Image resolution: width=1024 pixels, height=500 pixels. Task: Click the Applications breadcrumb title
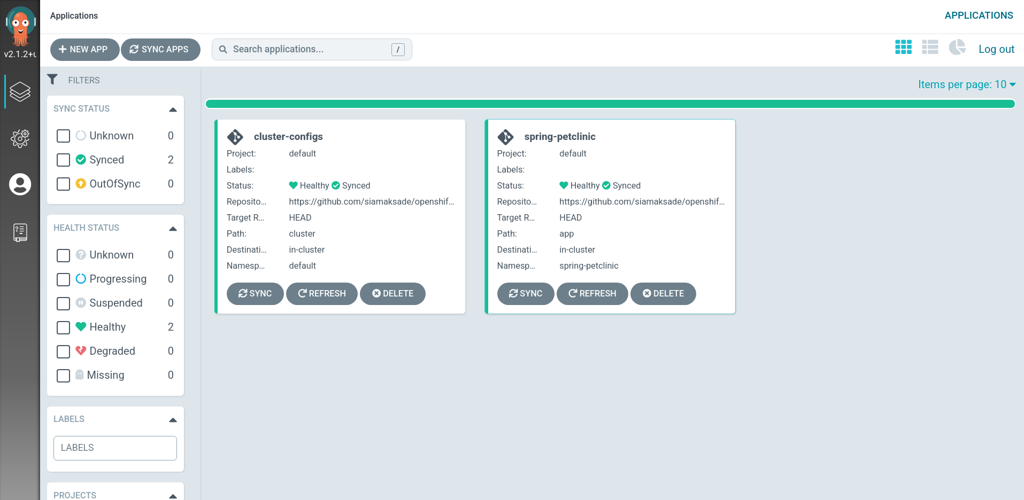point(74,15)
